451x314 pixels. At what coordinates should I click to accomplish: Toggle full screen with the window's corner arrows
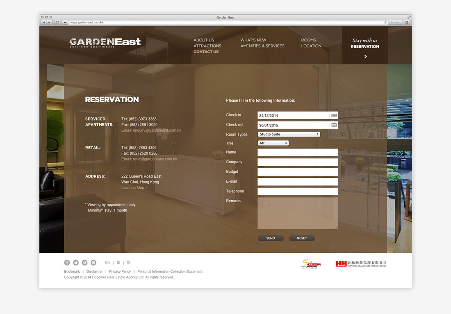coord(409,17)
